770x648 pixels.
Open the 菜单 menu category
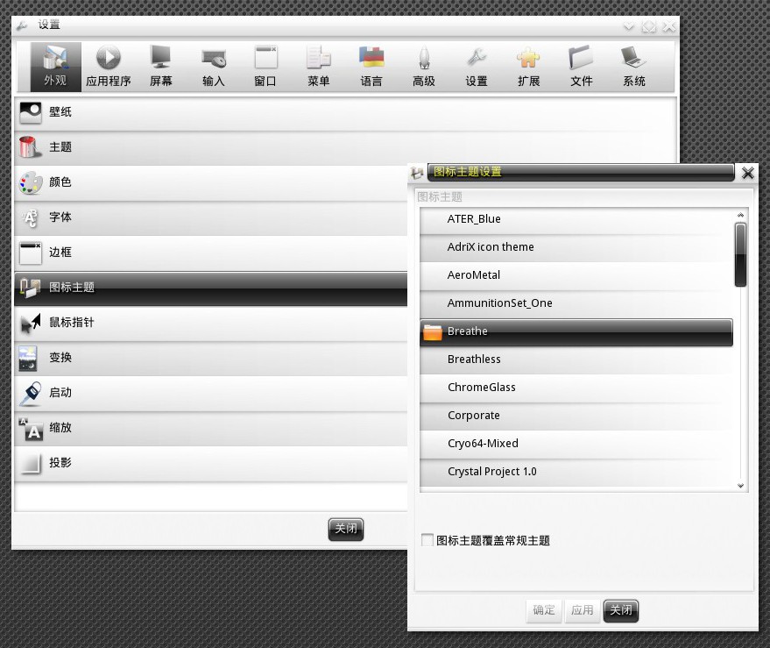tap(319, 67)
